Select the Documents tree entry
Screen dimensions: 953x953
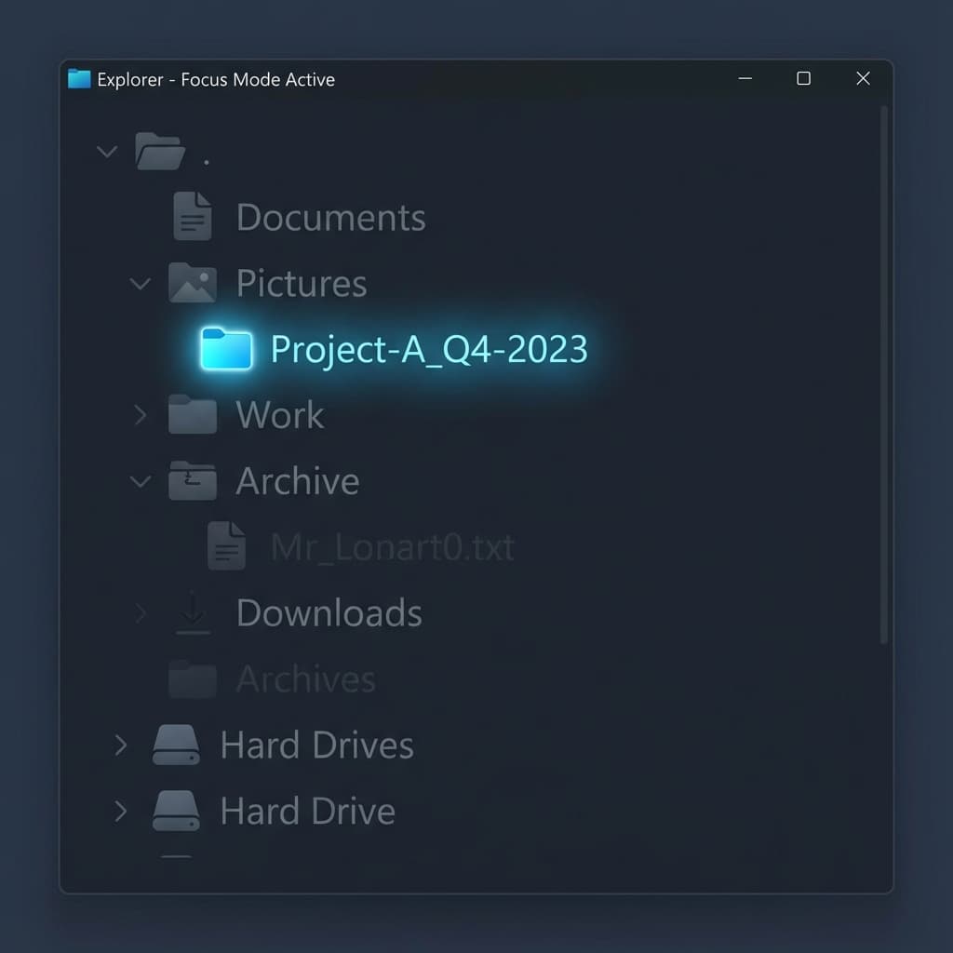click(x=330, y=215)
